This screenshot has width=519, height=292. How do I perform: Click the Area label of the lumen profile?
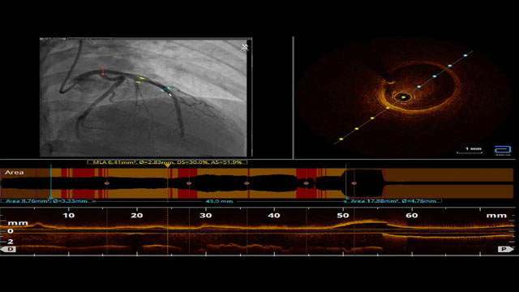[15, 173]
